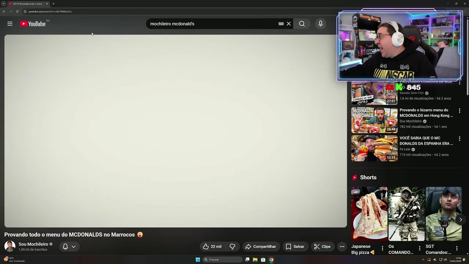This screenshot has width=469, height=264.
Task: Share the video via Compartilhar
Action: [261, 246]
